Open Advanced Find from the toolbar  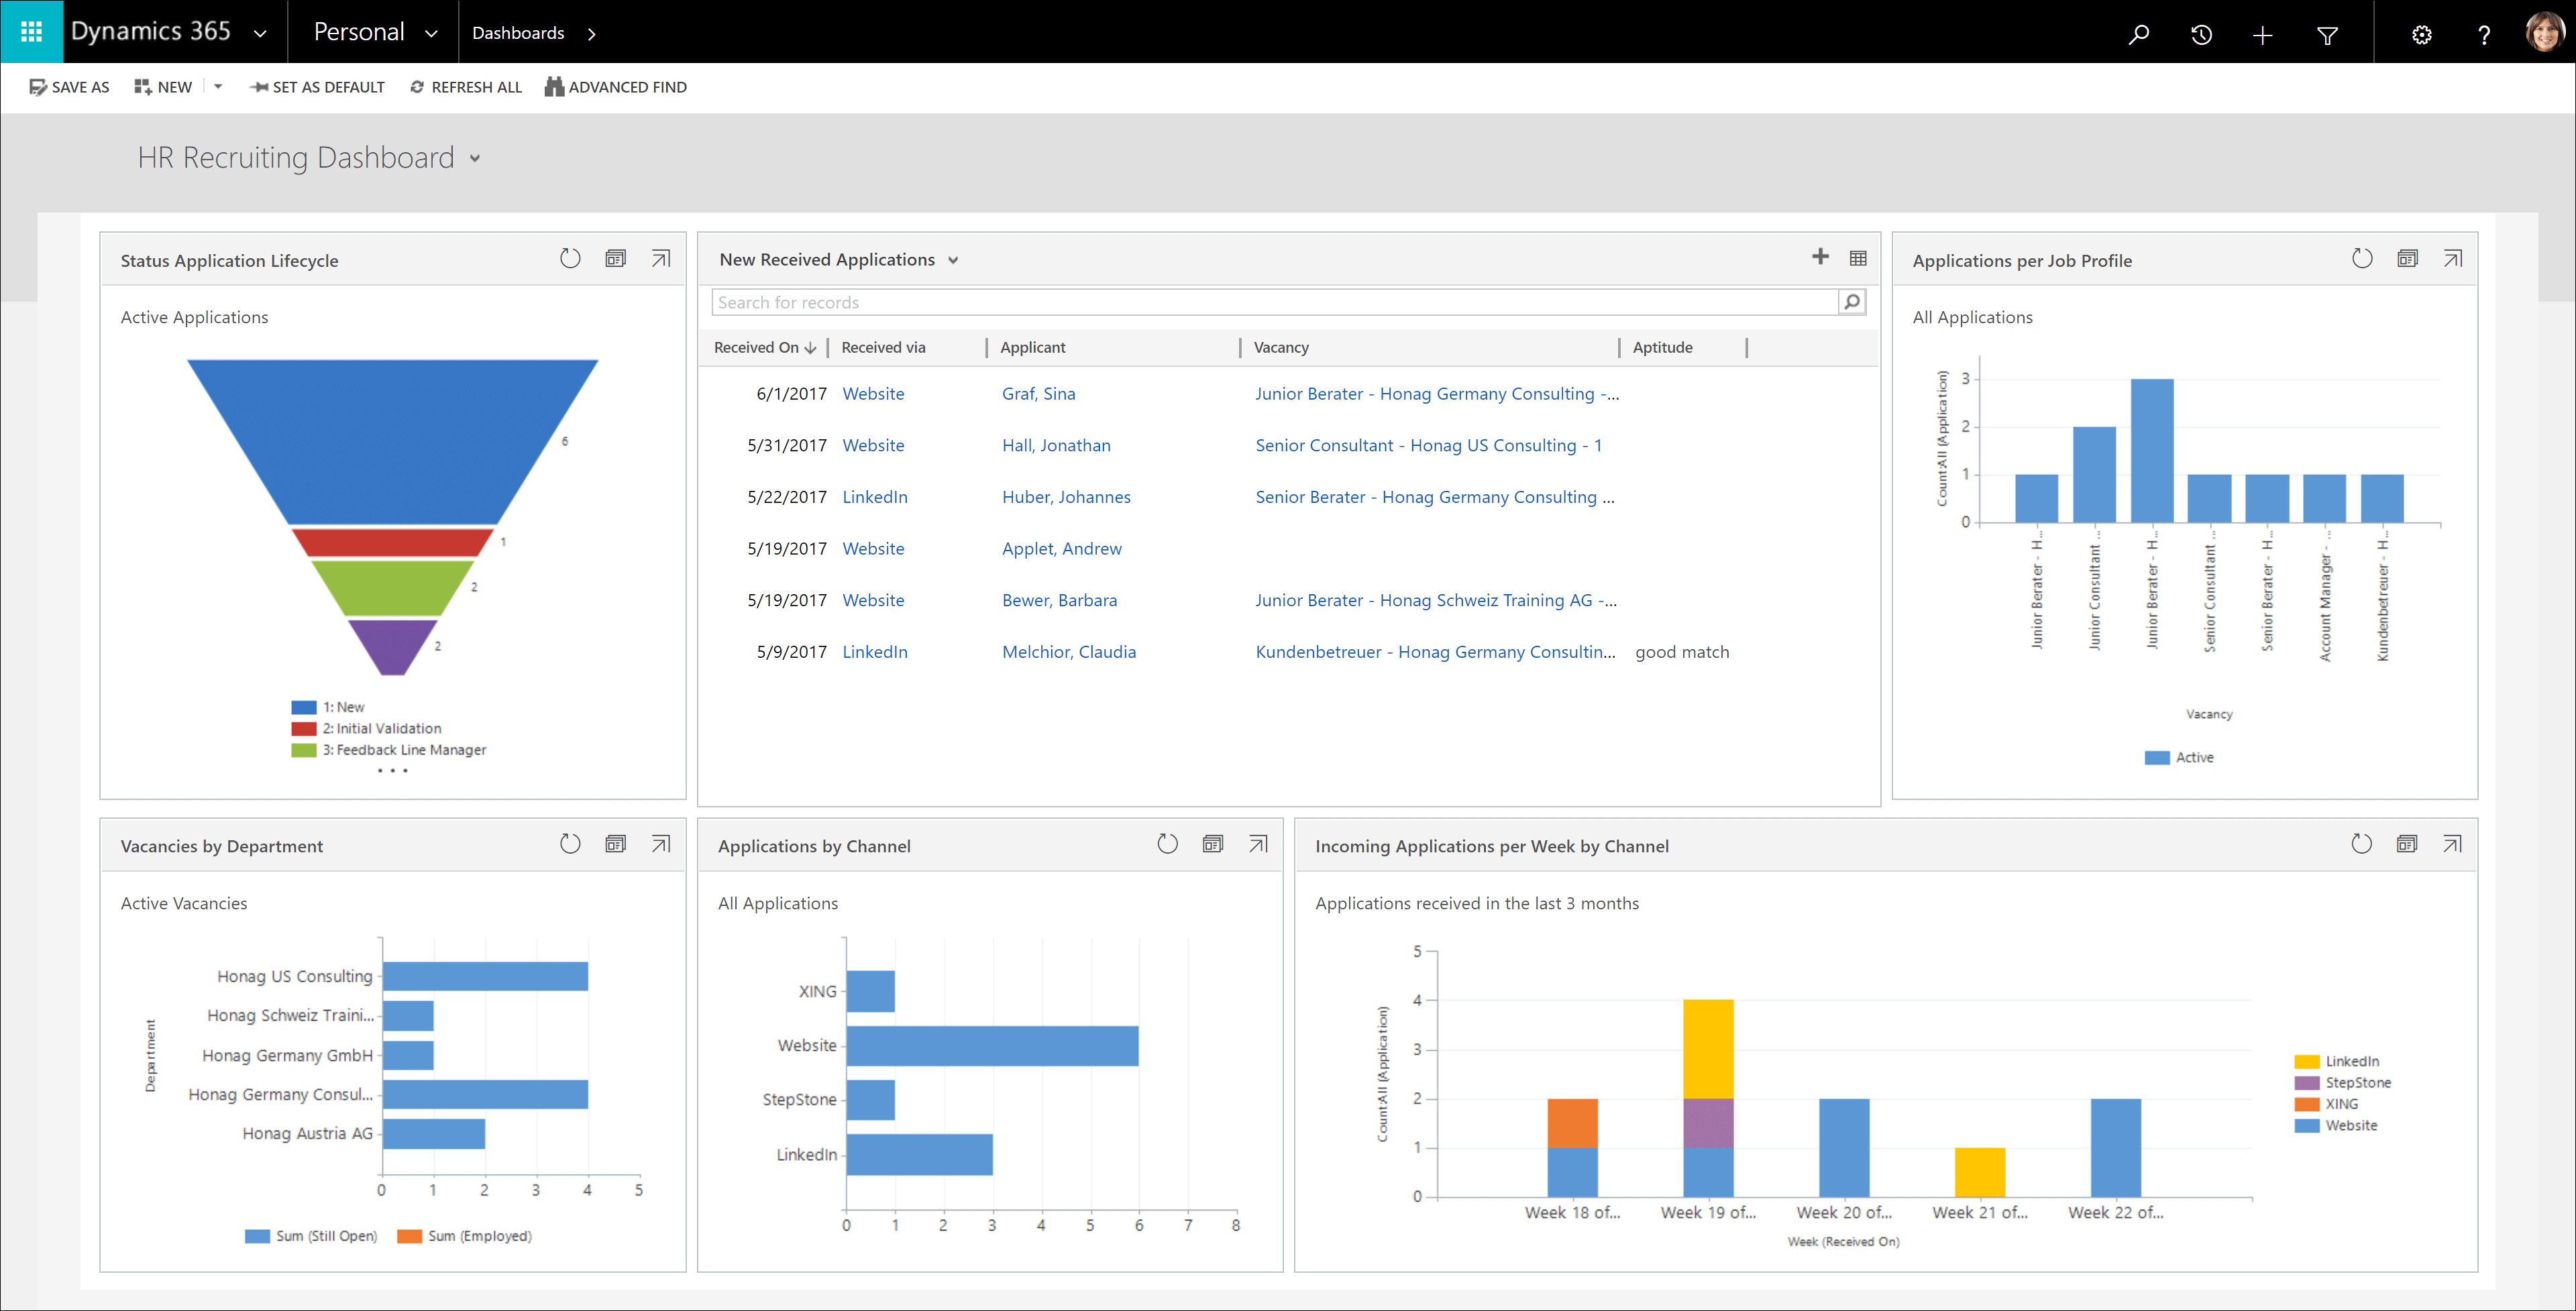click(616, 86)
